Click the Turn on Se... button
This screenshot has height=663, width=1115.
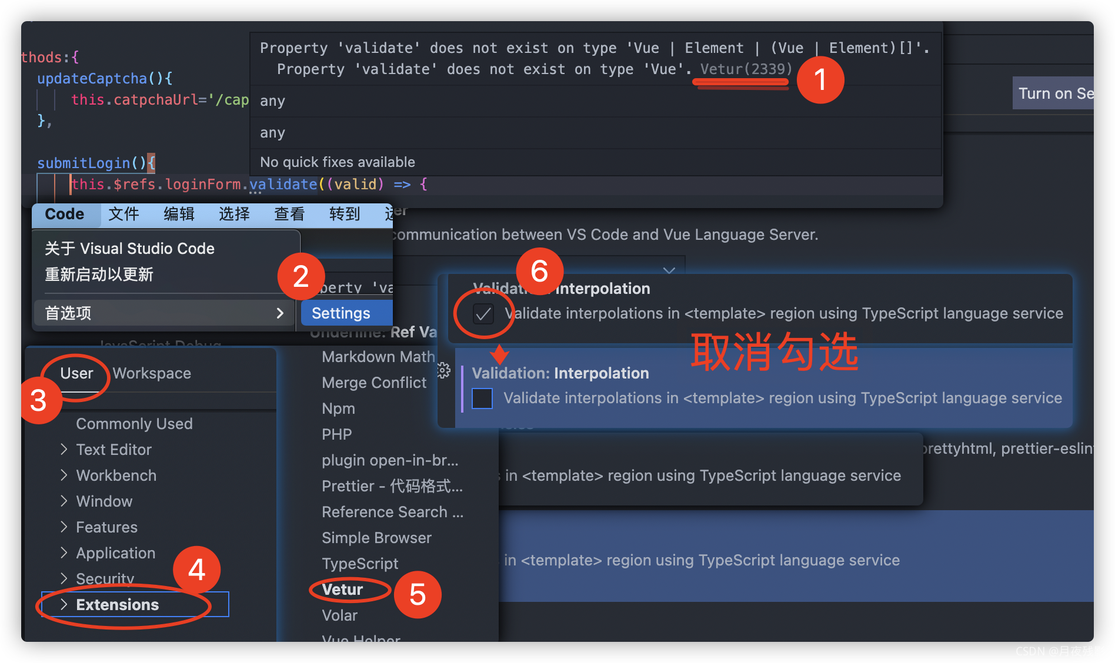pos(1053,93)
